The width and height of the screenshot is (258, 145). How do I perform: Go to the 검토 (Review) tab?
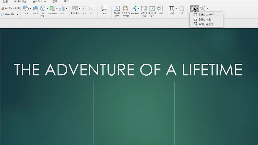pos(55,1)
